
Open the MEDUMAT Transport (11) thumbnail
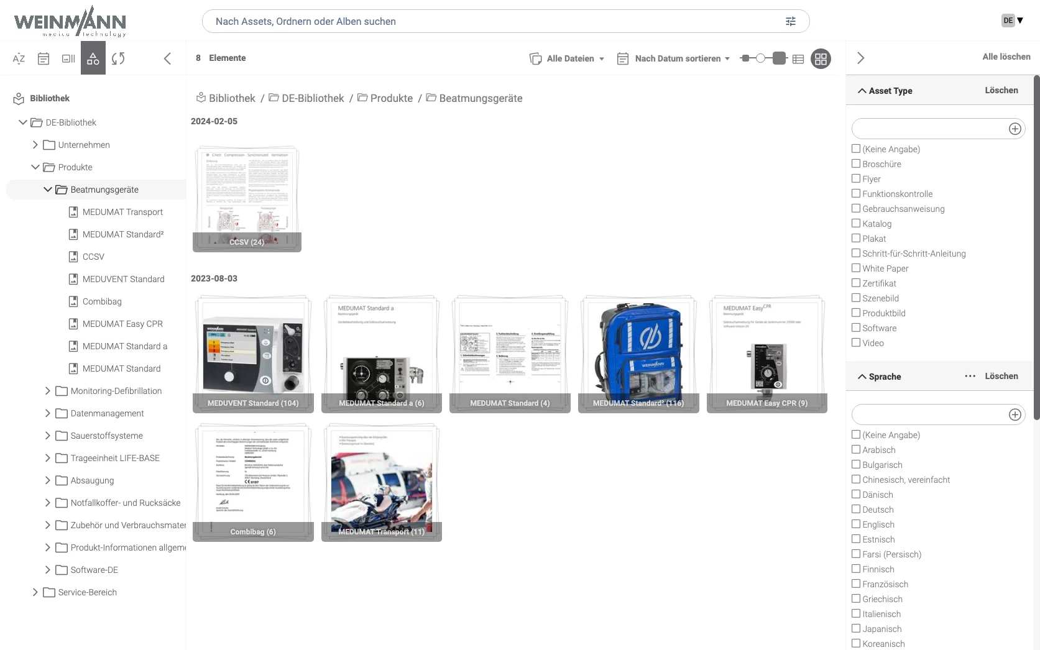[382, 483]
